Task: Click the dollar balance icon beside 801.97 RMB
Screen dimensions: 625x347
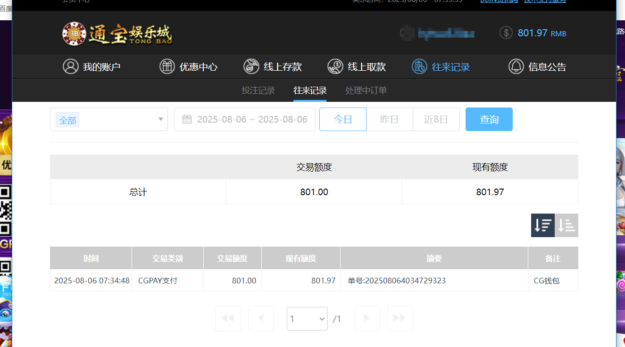Action: (505, 33)
